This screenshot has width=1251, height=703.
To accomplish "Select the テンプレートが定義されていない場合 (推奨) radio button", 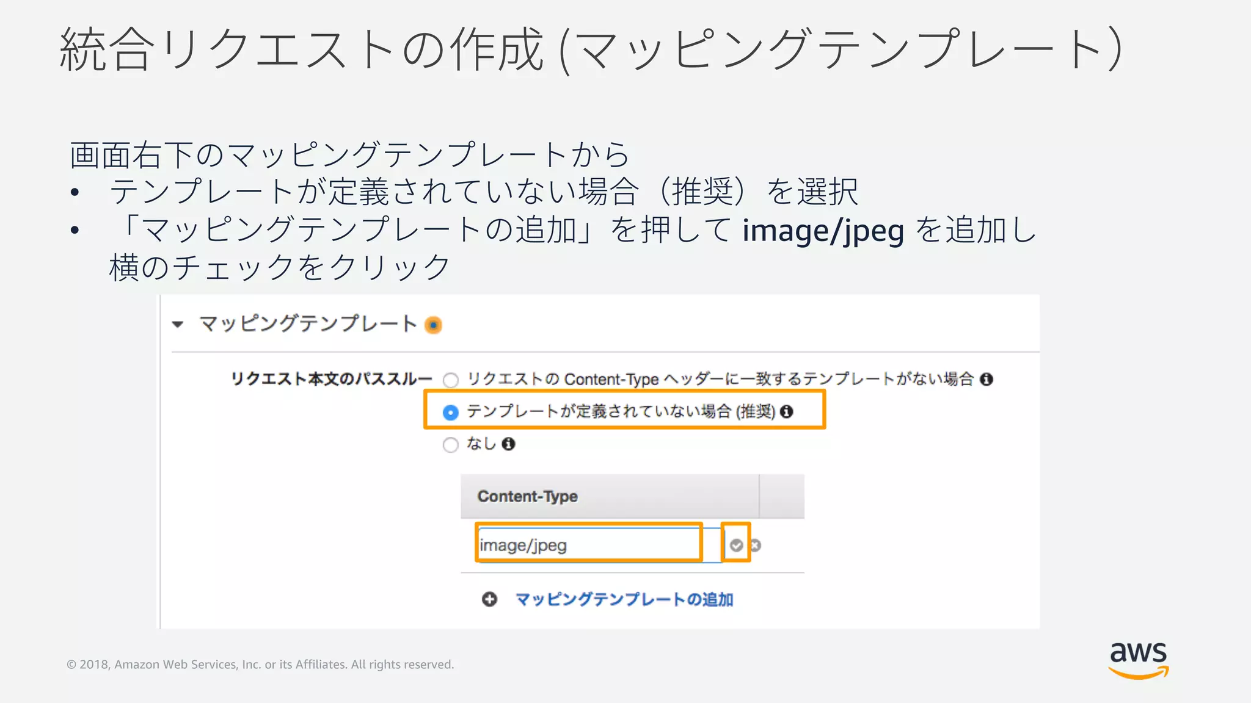I will (x=451, y=413).
